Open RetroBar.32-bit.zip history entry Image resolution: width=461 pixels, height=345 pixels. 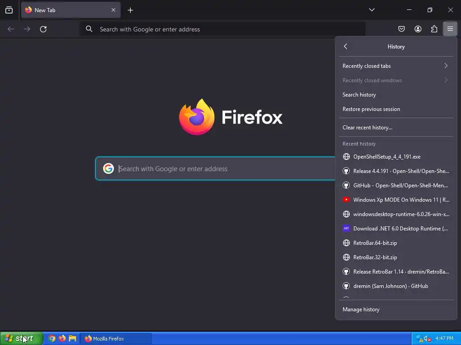[x=396, y=257]
